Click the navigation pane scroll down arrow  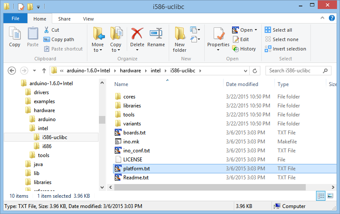coord(102,187)
